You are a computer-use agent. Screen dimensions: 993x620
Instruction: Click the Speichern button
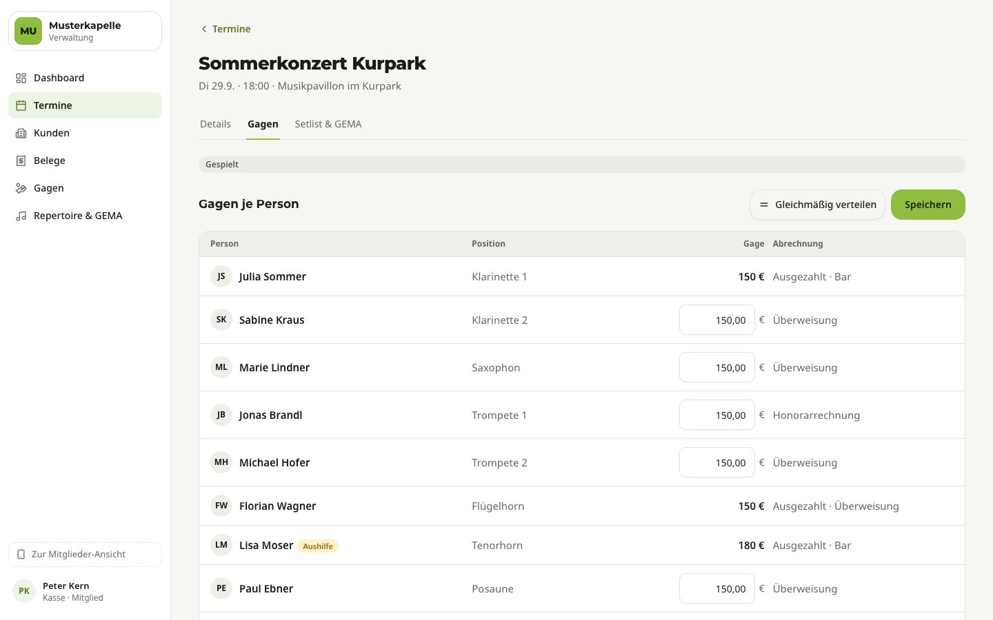928,205
